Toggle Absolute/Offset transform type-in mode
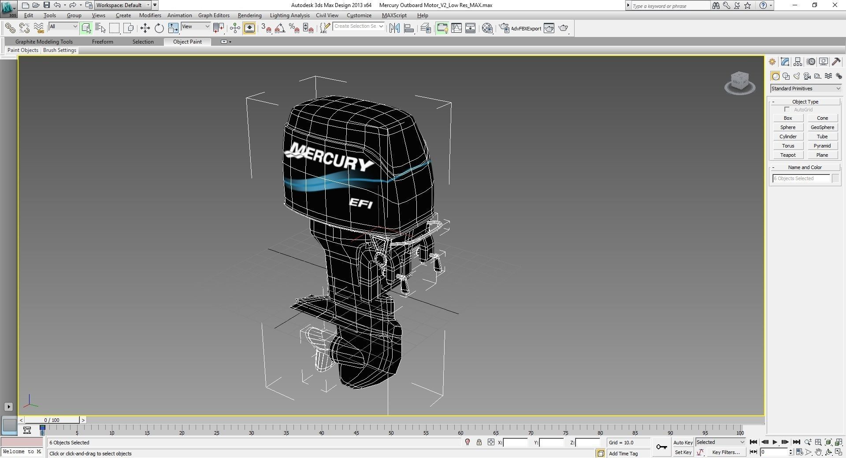The height and width of the screenshot is (458, 846). [x=491, y=442]
